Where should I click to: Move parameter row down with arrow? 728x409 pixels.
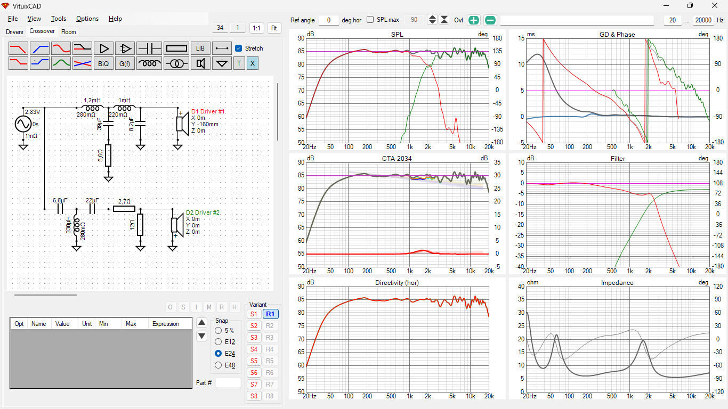[201, 336]
